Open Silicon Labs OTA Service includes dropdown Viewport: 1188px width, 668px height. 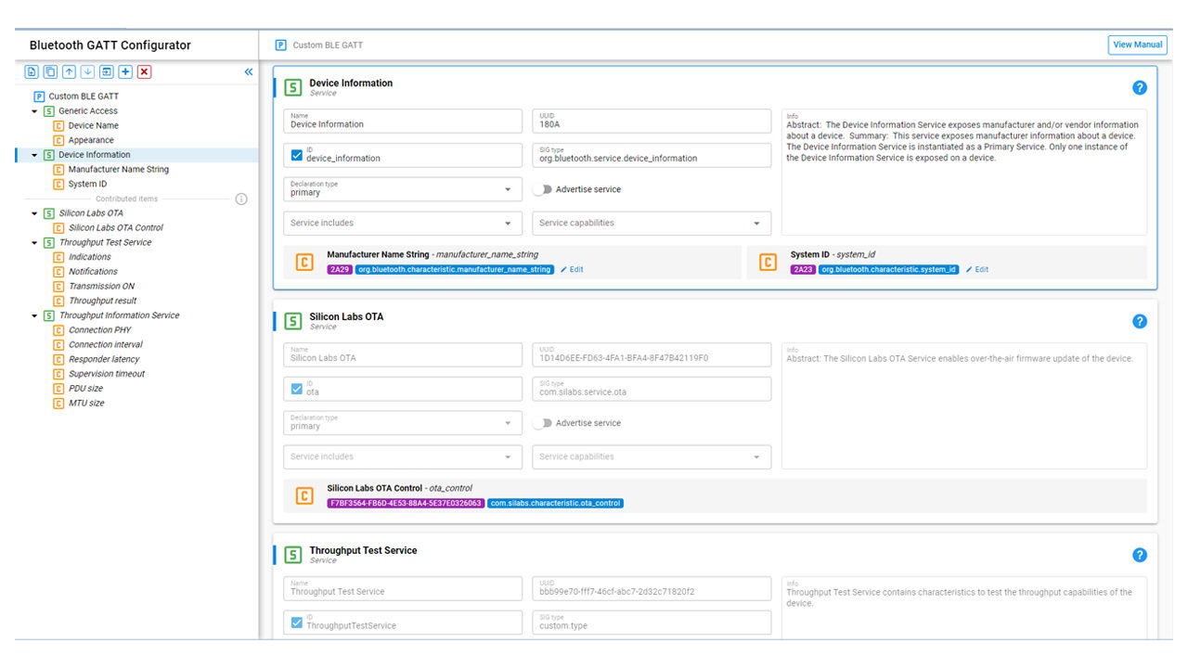coord(403,456)
